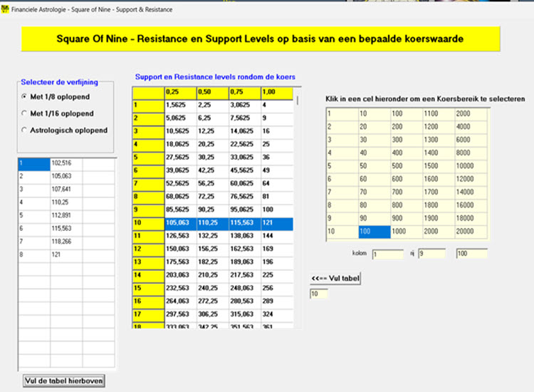Enable 'Astrologisch oplopend' radio option
This screenshot has width=534, height=392.
click(x=25, y=130)
